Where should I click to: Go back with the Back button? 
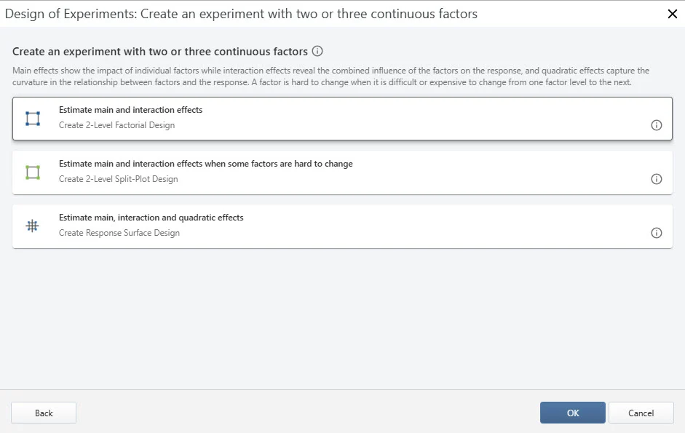[x=44, y=413]
